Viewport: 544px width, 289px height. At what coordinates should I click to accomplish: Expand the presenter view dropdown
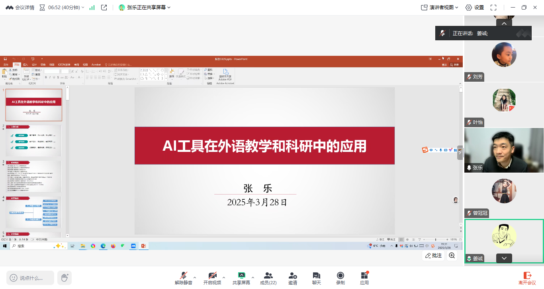pyautogui.click(x=439, y=8)
